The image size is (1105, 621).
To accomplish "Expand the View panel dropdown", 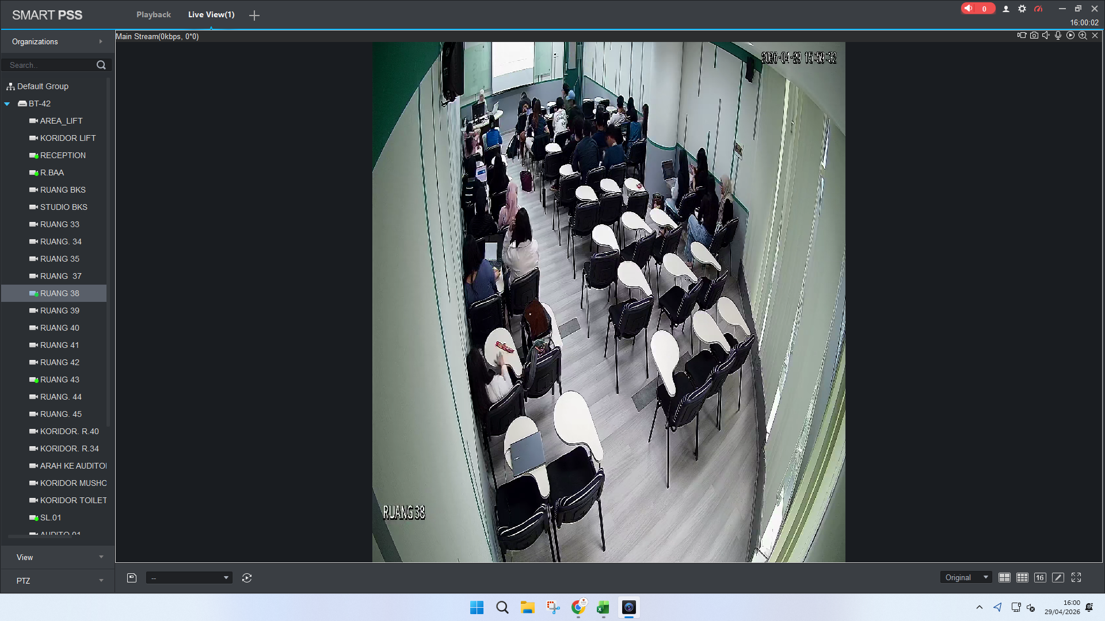I will (x=58, y=557).
